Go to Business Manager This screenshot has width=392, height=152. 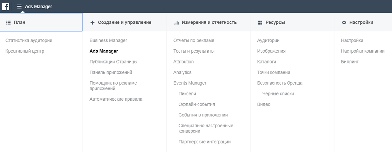[108, 41]
